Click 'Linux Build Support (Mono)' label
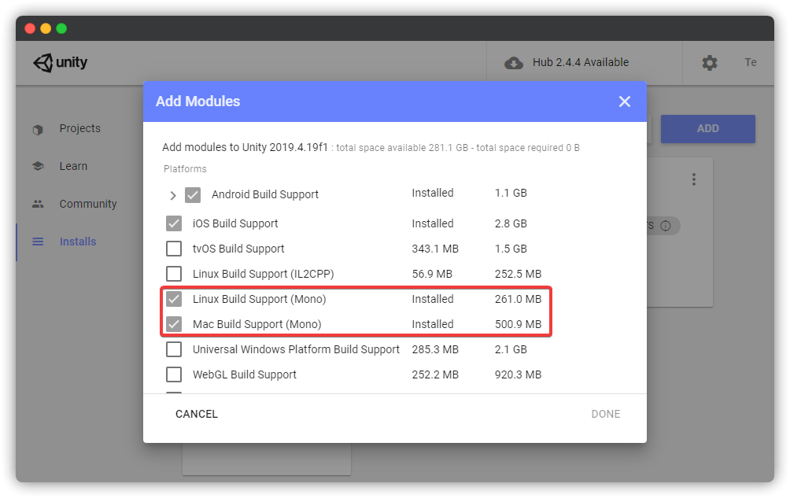Screen dimensions: 790x498 259,299
